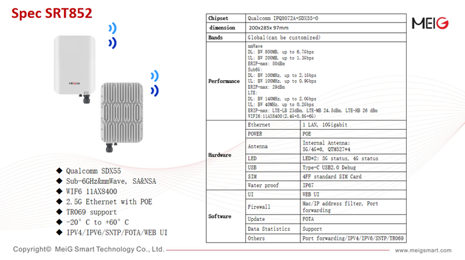The width and height of the screenshot is (465, 260).
Task: Click light blue signal icon above white device
Action: click(x=114, y=28)
